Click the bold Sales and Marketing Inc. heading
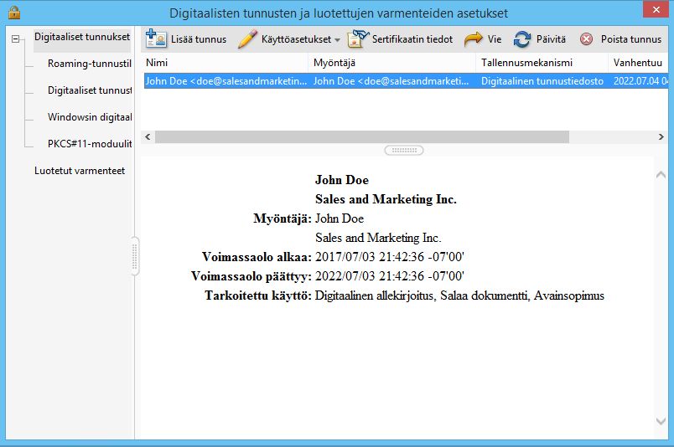The width and height of the screenshot is (674, 447). point(386,199)
